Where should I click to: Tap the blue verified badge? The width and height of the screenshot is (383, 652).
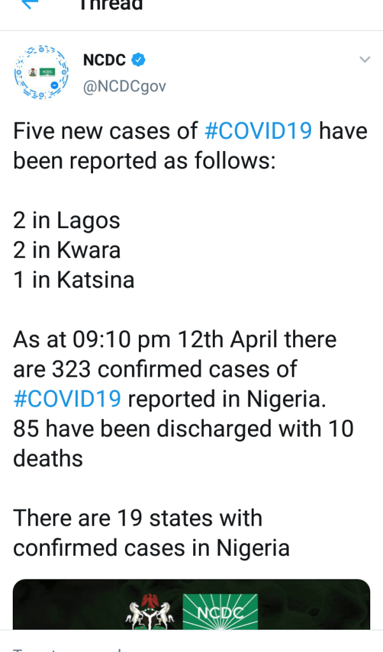coord(139,61)
